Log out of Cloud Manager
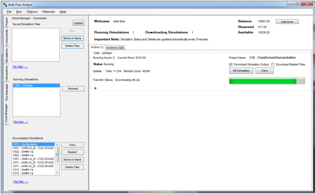 (x=78, y=23)
